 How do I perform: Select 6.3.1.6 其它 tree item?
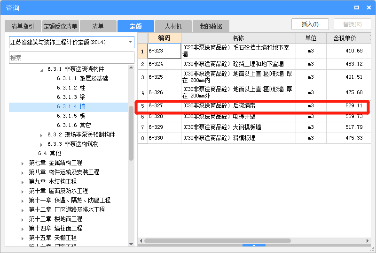click(x=74, y=125)
